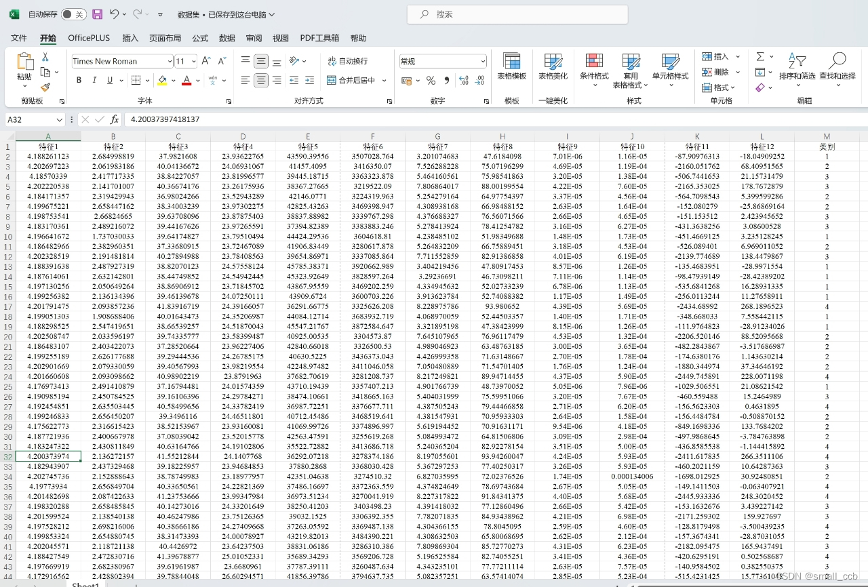Click the insert function fx icon
The image size is (868, 587).
click(x=115, y=119)
